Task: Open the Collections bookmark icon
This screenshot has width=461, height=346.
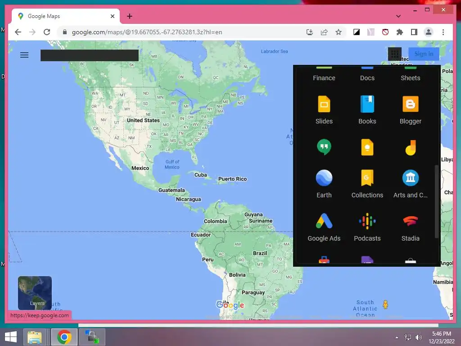Action: click(x=367, y=178)
